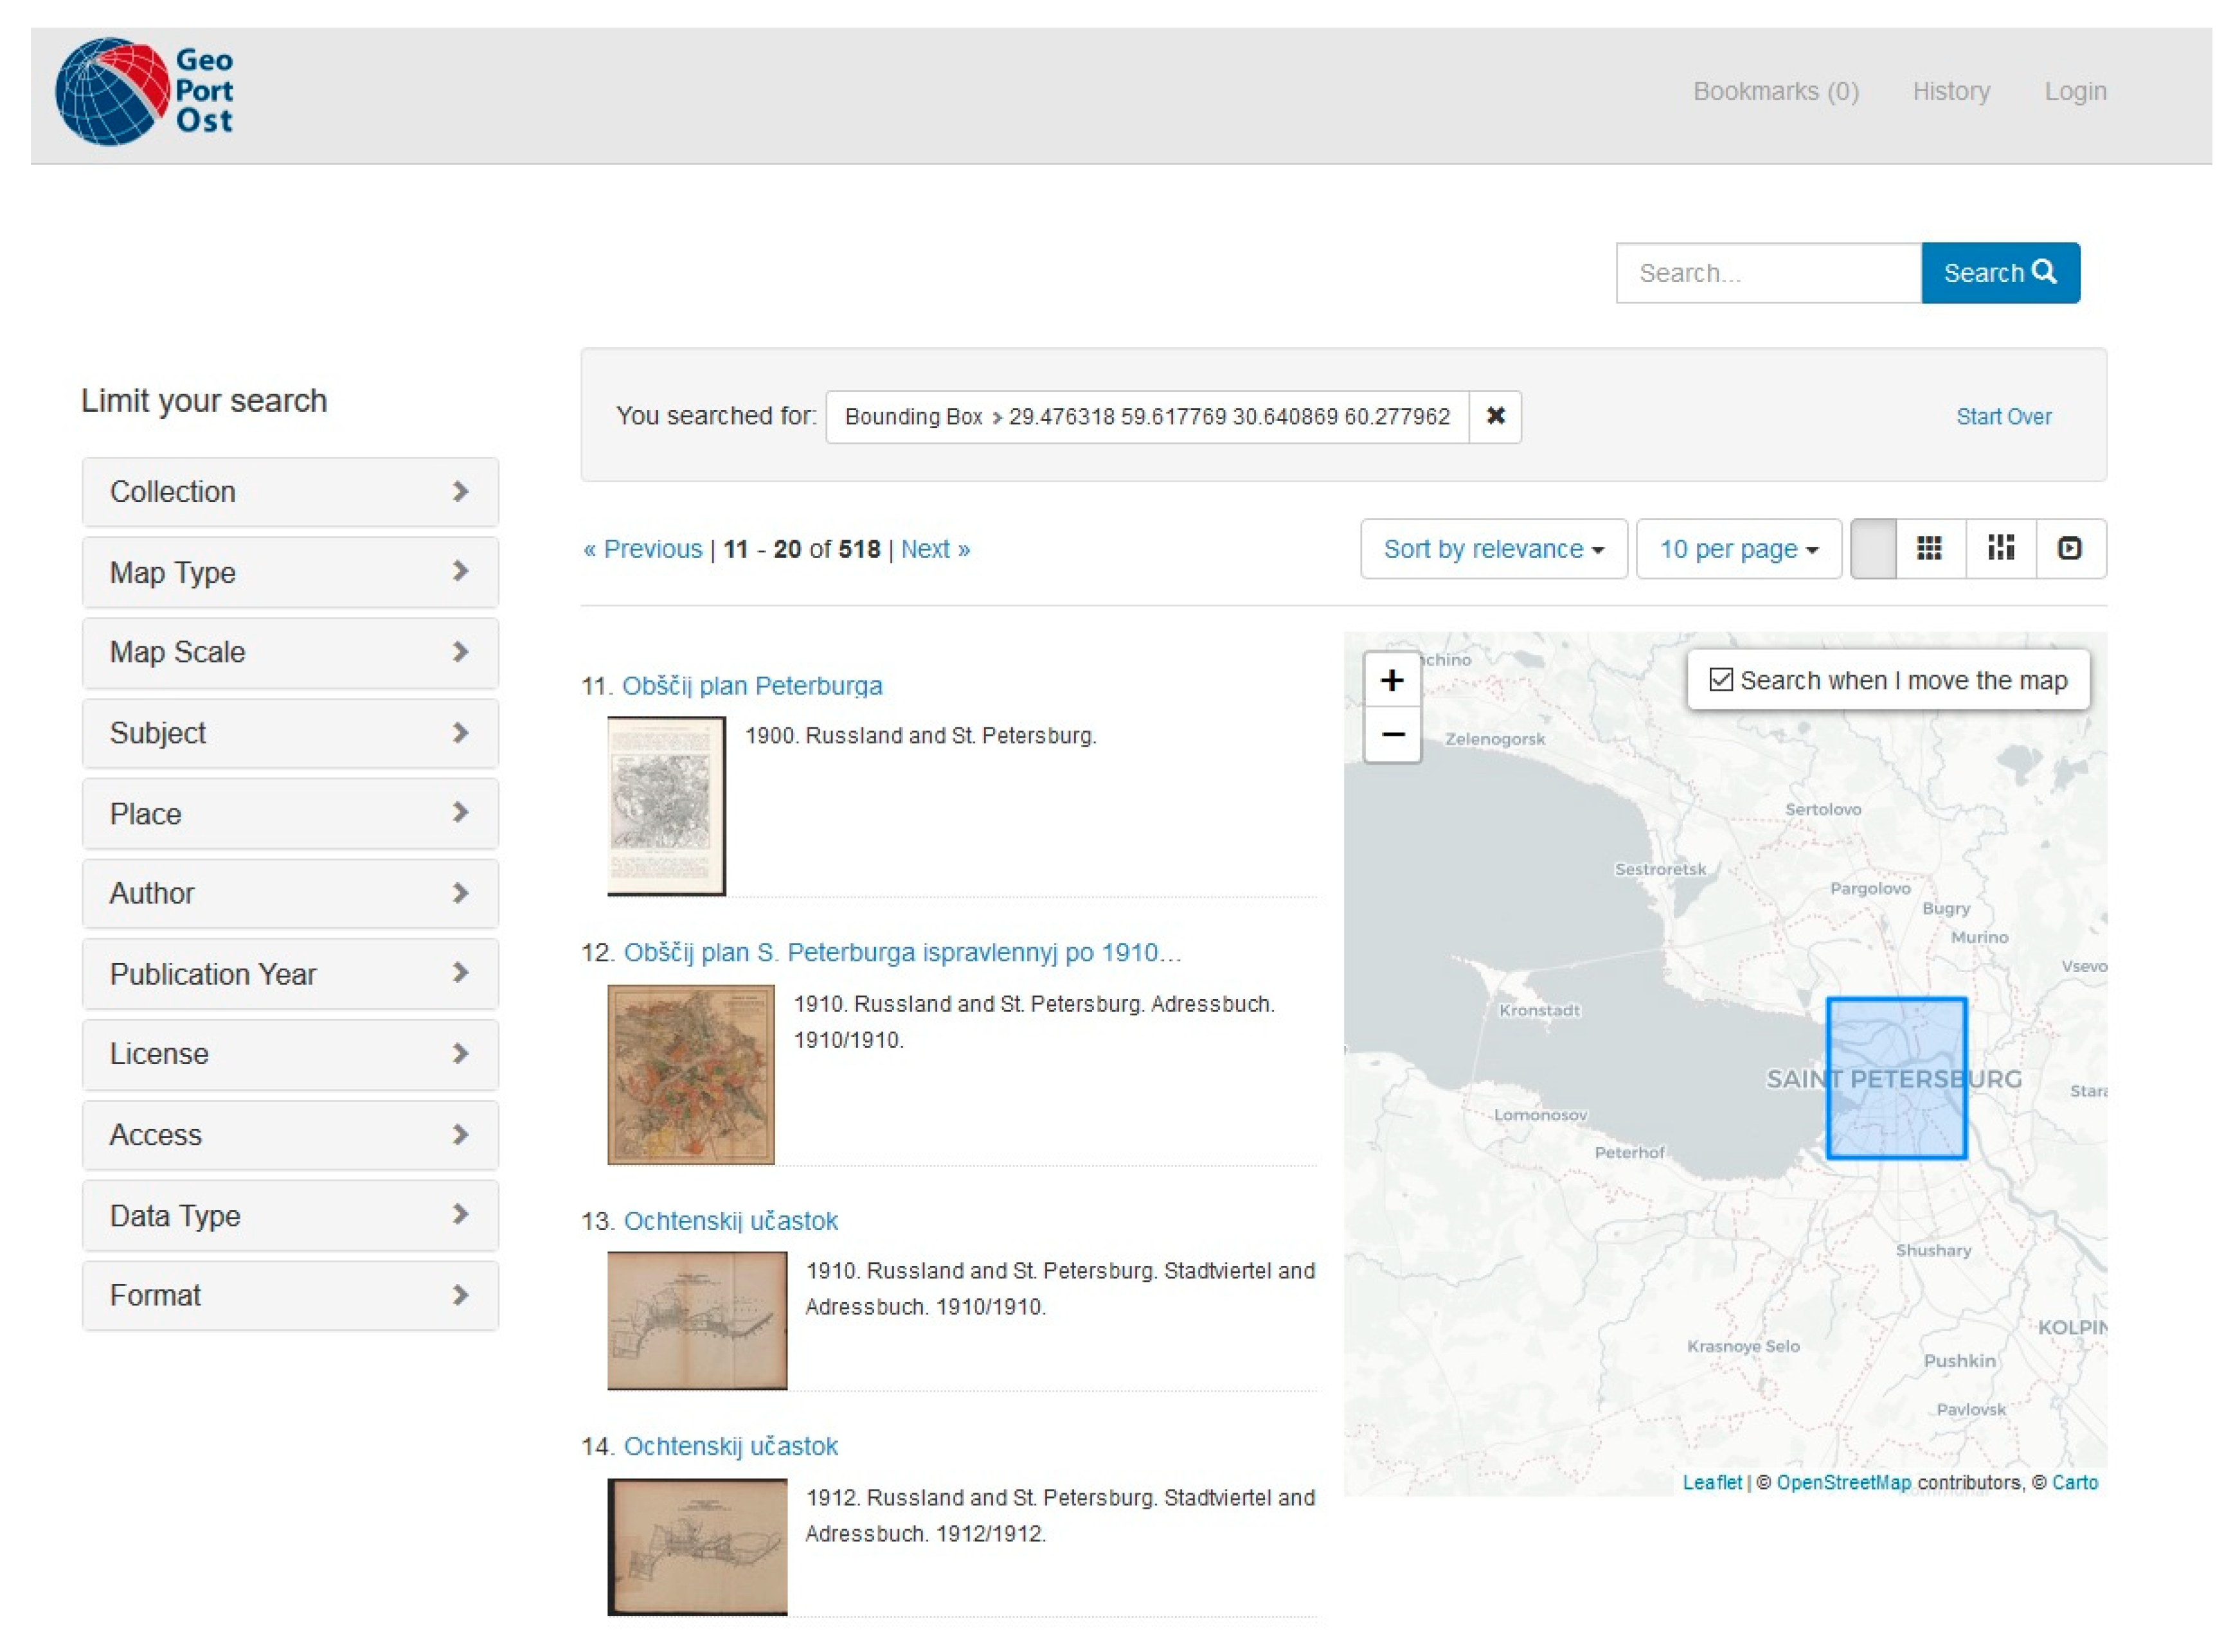2233x1652 pixels.
Task: Switch to gallery grid view
Action: (1929, 549)
